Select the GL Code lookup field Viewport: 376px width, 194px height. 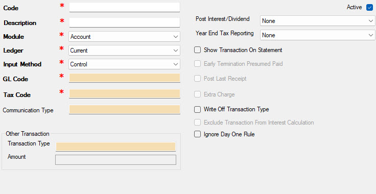pos(125,78)
